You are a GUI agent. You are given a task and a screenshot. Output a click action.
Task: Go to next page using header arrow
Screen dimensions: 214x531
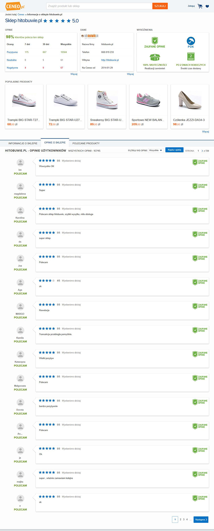[x=202, y=151]
